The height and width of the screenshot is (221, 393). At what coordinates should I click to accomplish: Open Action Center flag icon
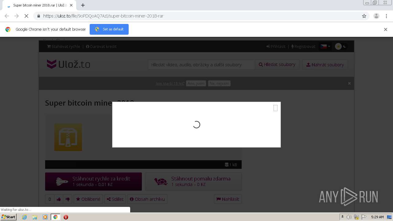click(364, 217)
